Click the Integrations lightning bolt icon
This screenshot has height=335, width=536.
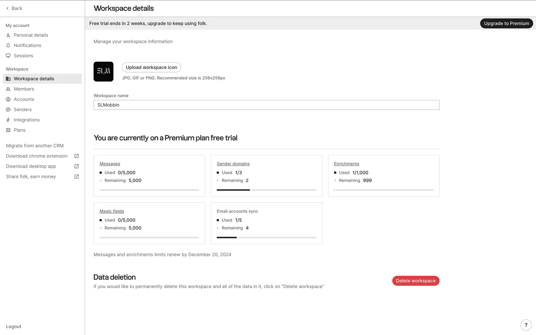[x=8, y=120]
